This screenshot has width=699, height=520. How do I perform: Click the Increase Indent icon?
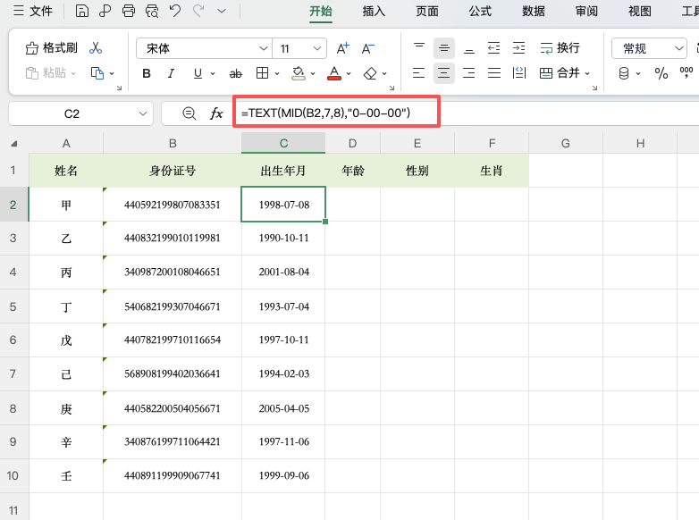coord(519,48)
